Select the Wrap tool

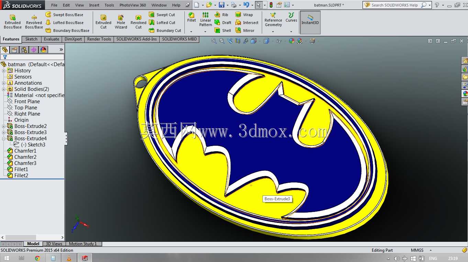click(x=244, y=15)
